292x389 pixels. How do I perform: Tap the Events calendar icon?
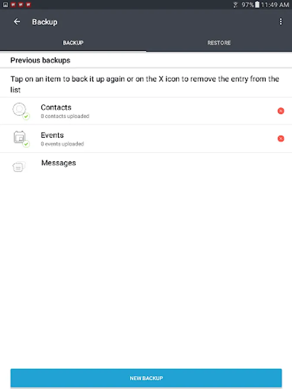point(19,137)
